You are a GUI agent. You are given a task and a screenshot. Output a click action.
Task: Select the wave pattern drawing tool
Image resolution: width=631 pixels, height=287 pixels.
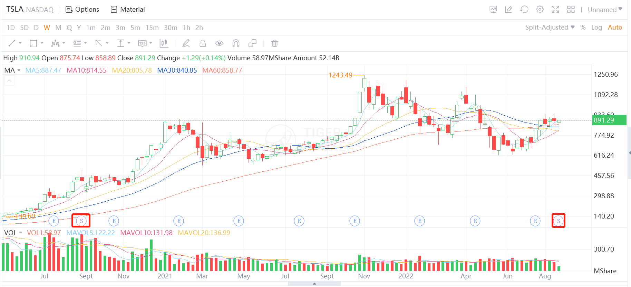55,43
